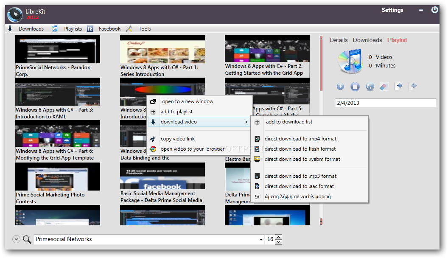Image resolution: width=448 pixels, height=258 pixels.
Task: Increase the results count stepper
Action: tap(279, 237)
